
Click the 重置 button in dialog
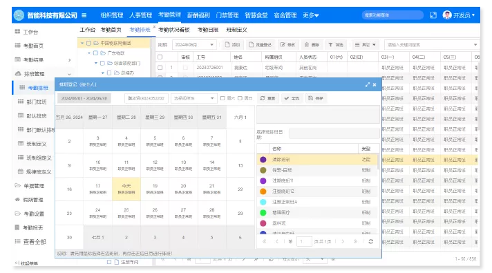coord(267,98)
